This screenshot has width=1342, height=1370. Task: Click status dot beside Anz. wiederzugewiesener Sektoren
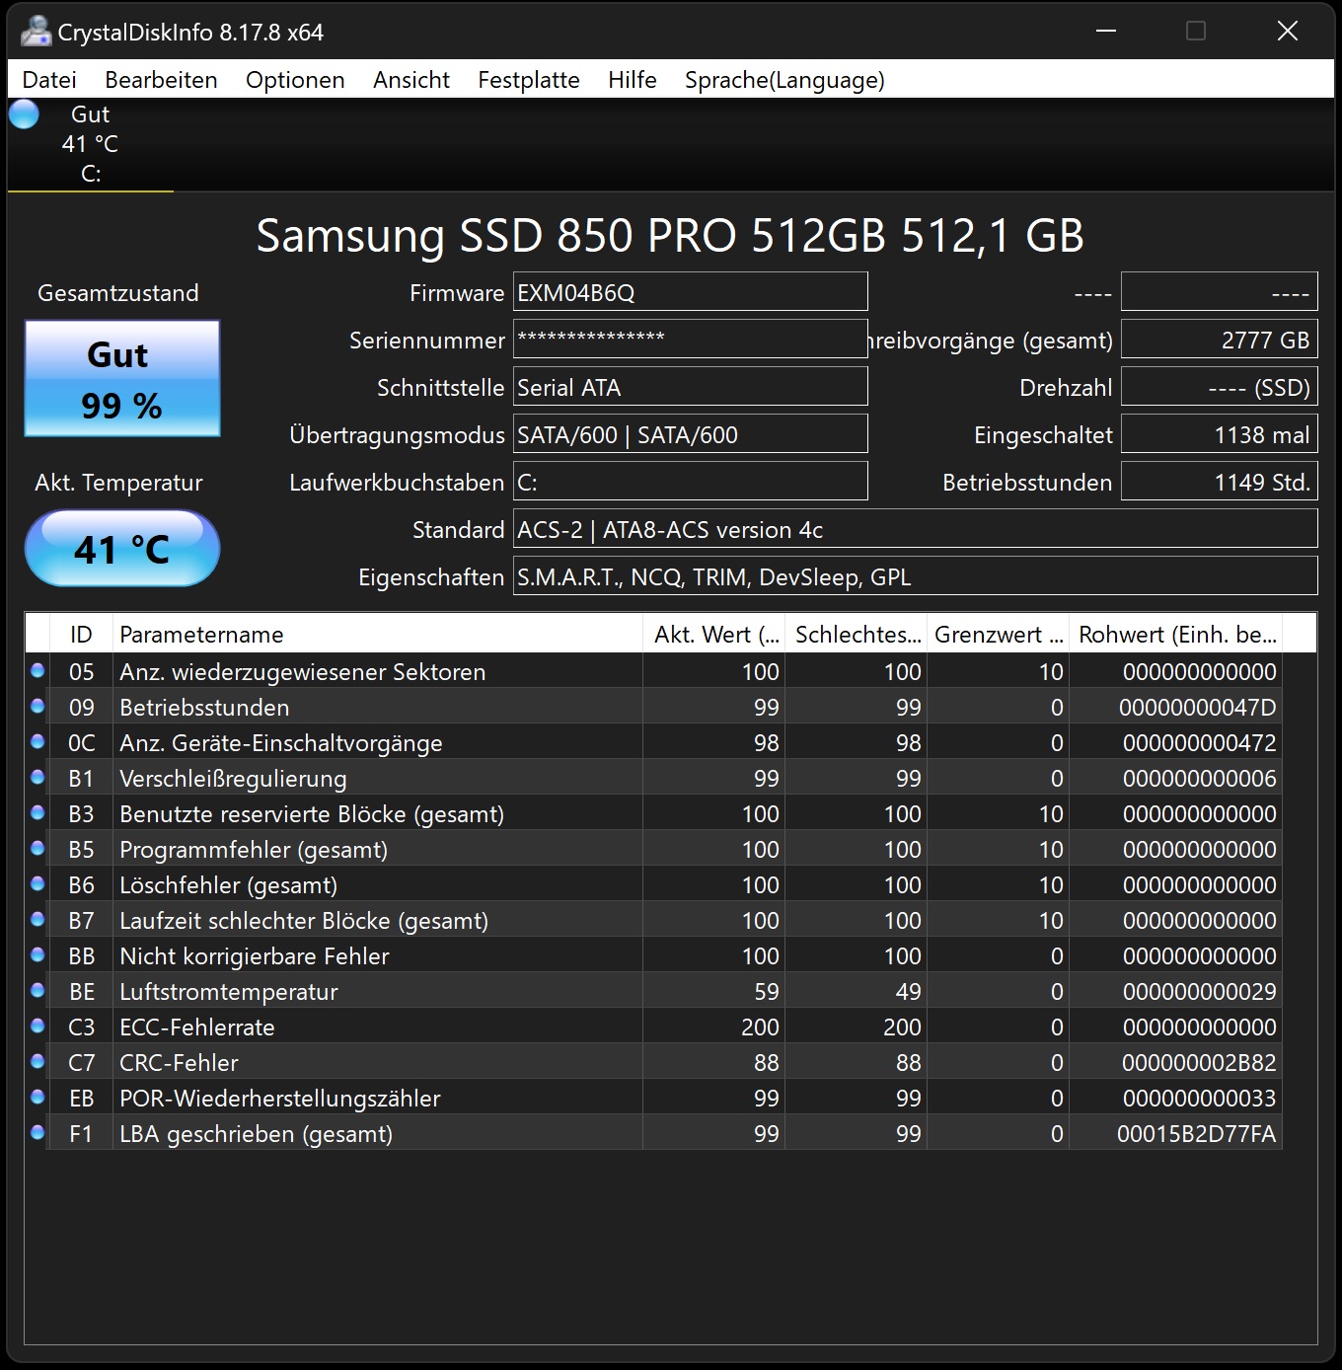tap(37, 669)
